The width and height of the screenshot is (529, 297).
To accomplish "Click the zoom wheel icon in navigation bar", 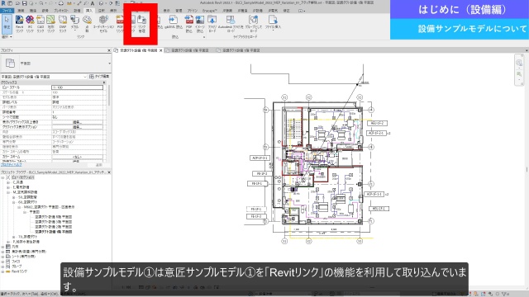I will coord(519,63).
